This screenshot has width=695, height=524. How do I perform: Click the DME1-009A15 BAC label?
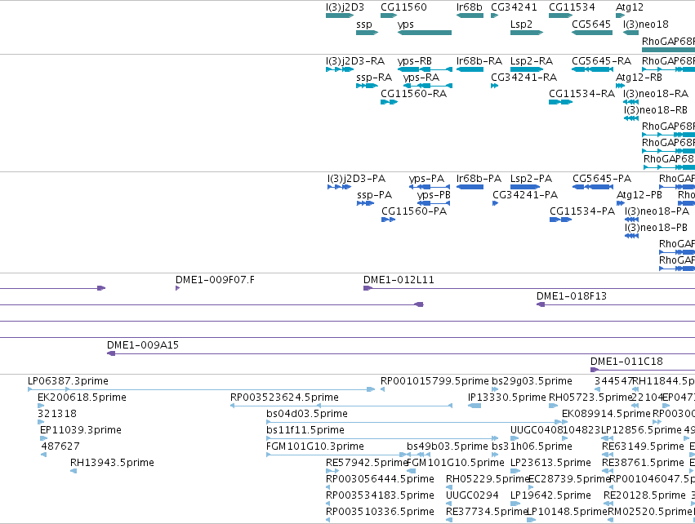(143, 345)
